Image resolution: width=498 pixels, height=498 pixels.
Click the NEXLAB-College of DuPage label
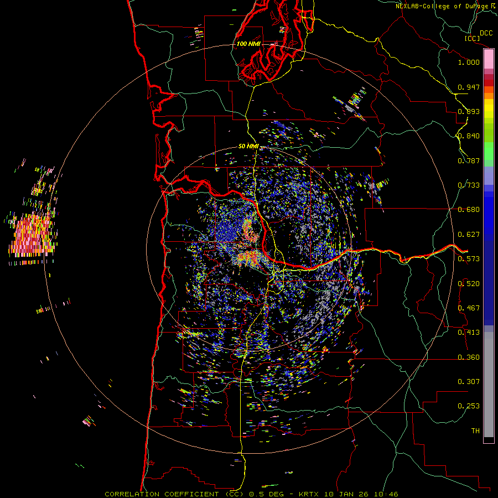pyautogui.click(x=445, y=6)
